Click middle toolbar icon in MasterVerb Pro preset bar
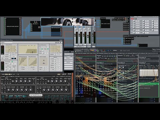 click(58, 42)
